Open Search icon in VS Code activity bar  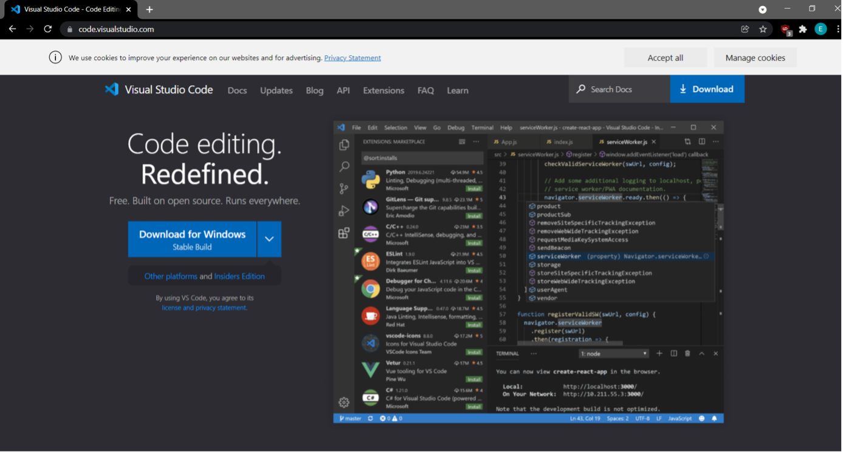344,166
